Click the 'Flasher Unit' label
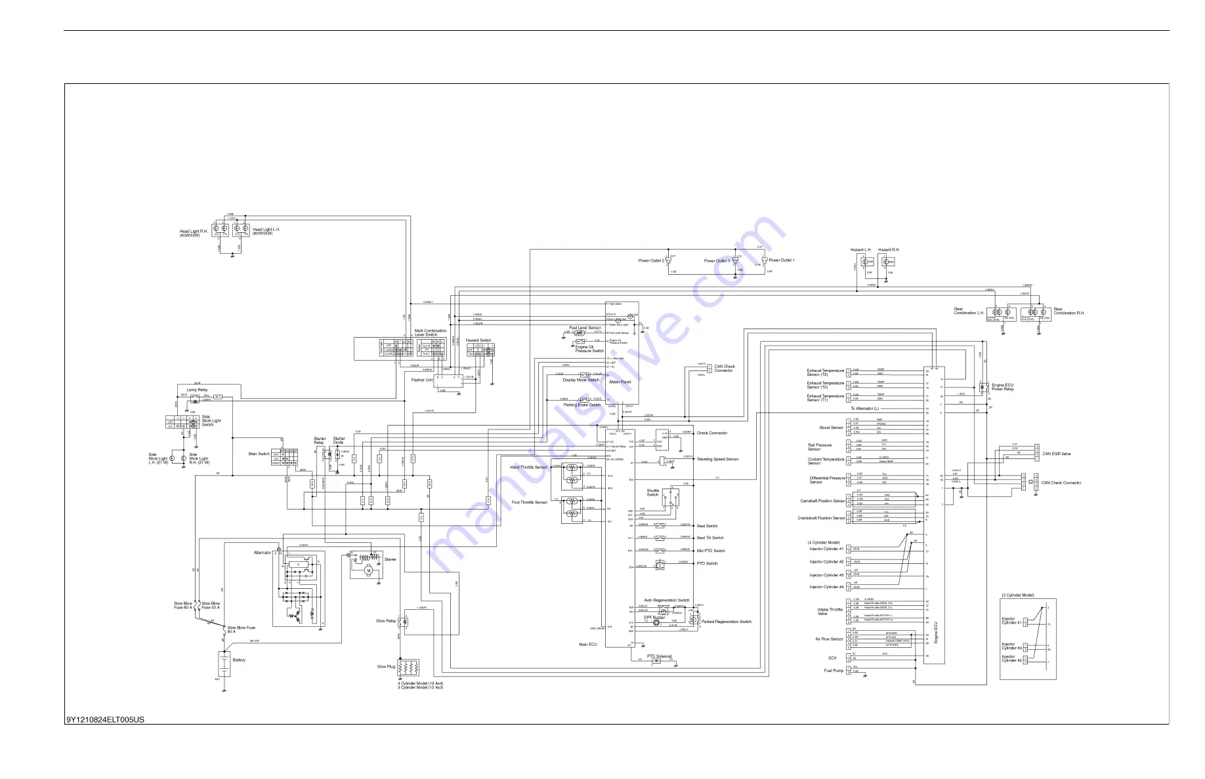 (x=422, y=380)
